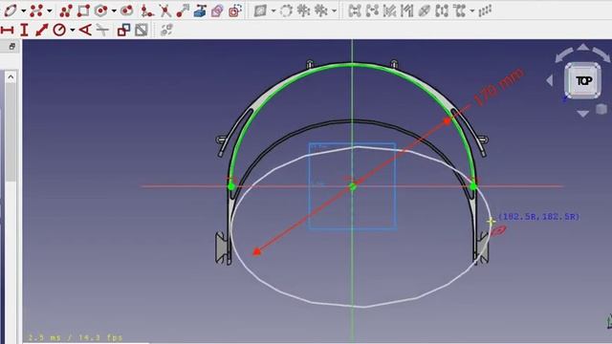Select the left green arc endpoint
Screen dimensions: 612x344
(231, 187)
